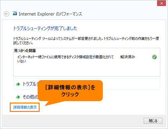Click green arrow beside トラブル option
This screenshot has height=129, width=168.
(x=18, y=84)
